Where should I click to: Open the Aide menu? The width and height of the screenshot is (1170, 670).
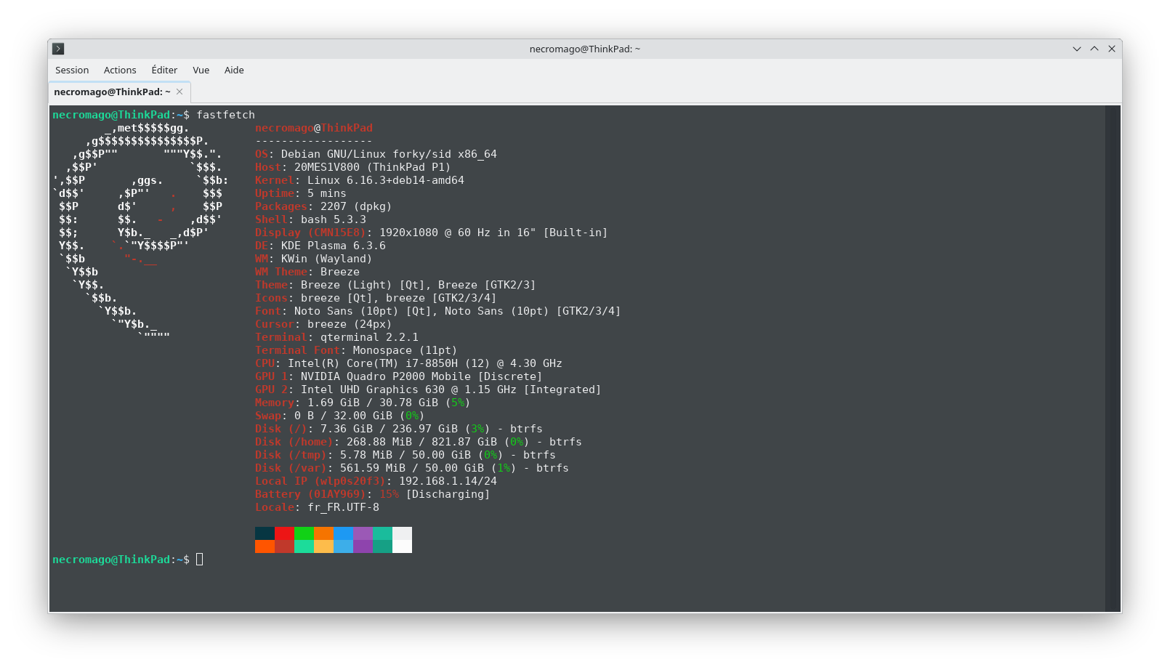click(x=233, y=70)
